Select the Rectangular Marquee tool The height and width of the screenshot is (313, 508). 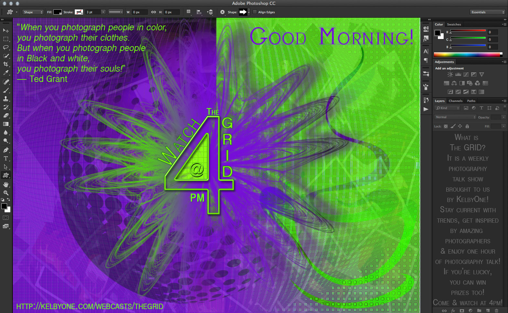click(6, 39)
